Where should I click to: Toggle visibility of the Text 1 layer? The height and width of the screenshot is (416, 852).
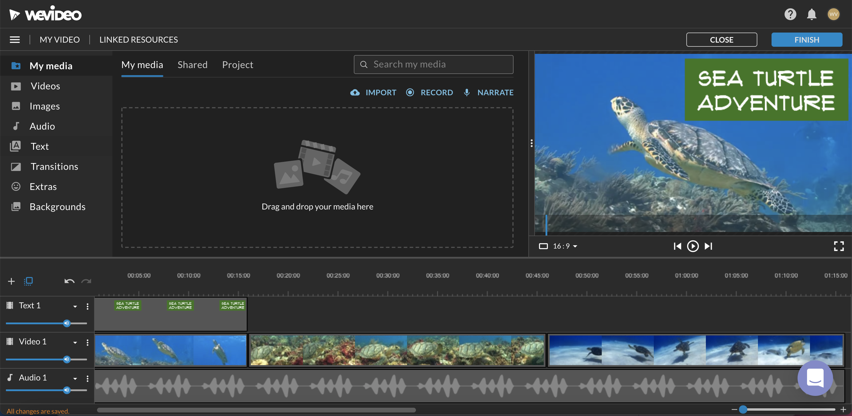(9, 305)
